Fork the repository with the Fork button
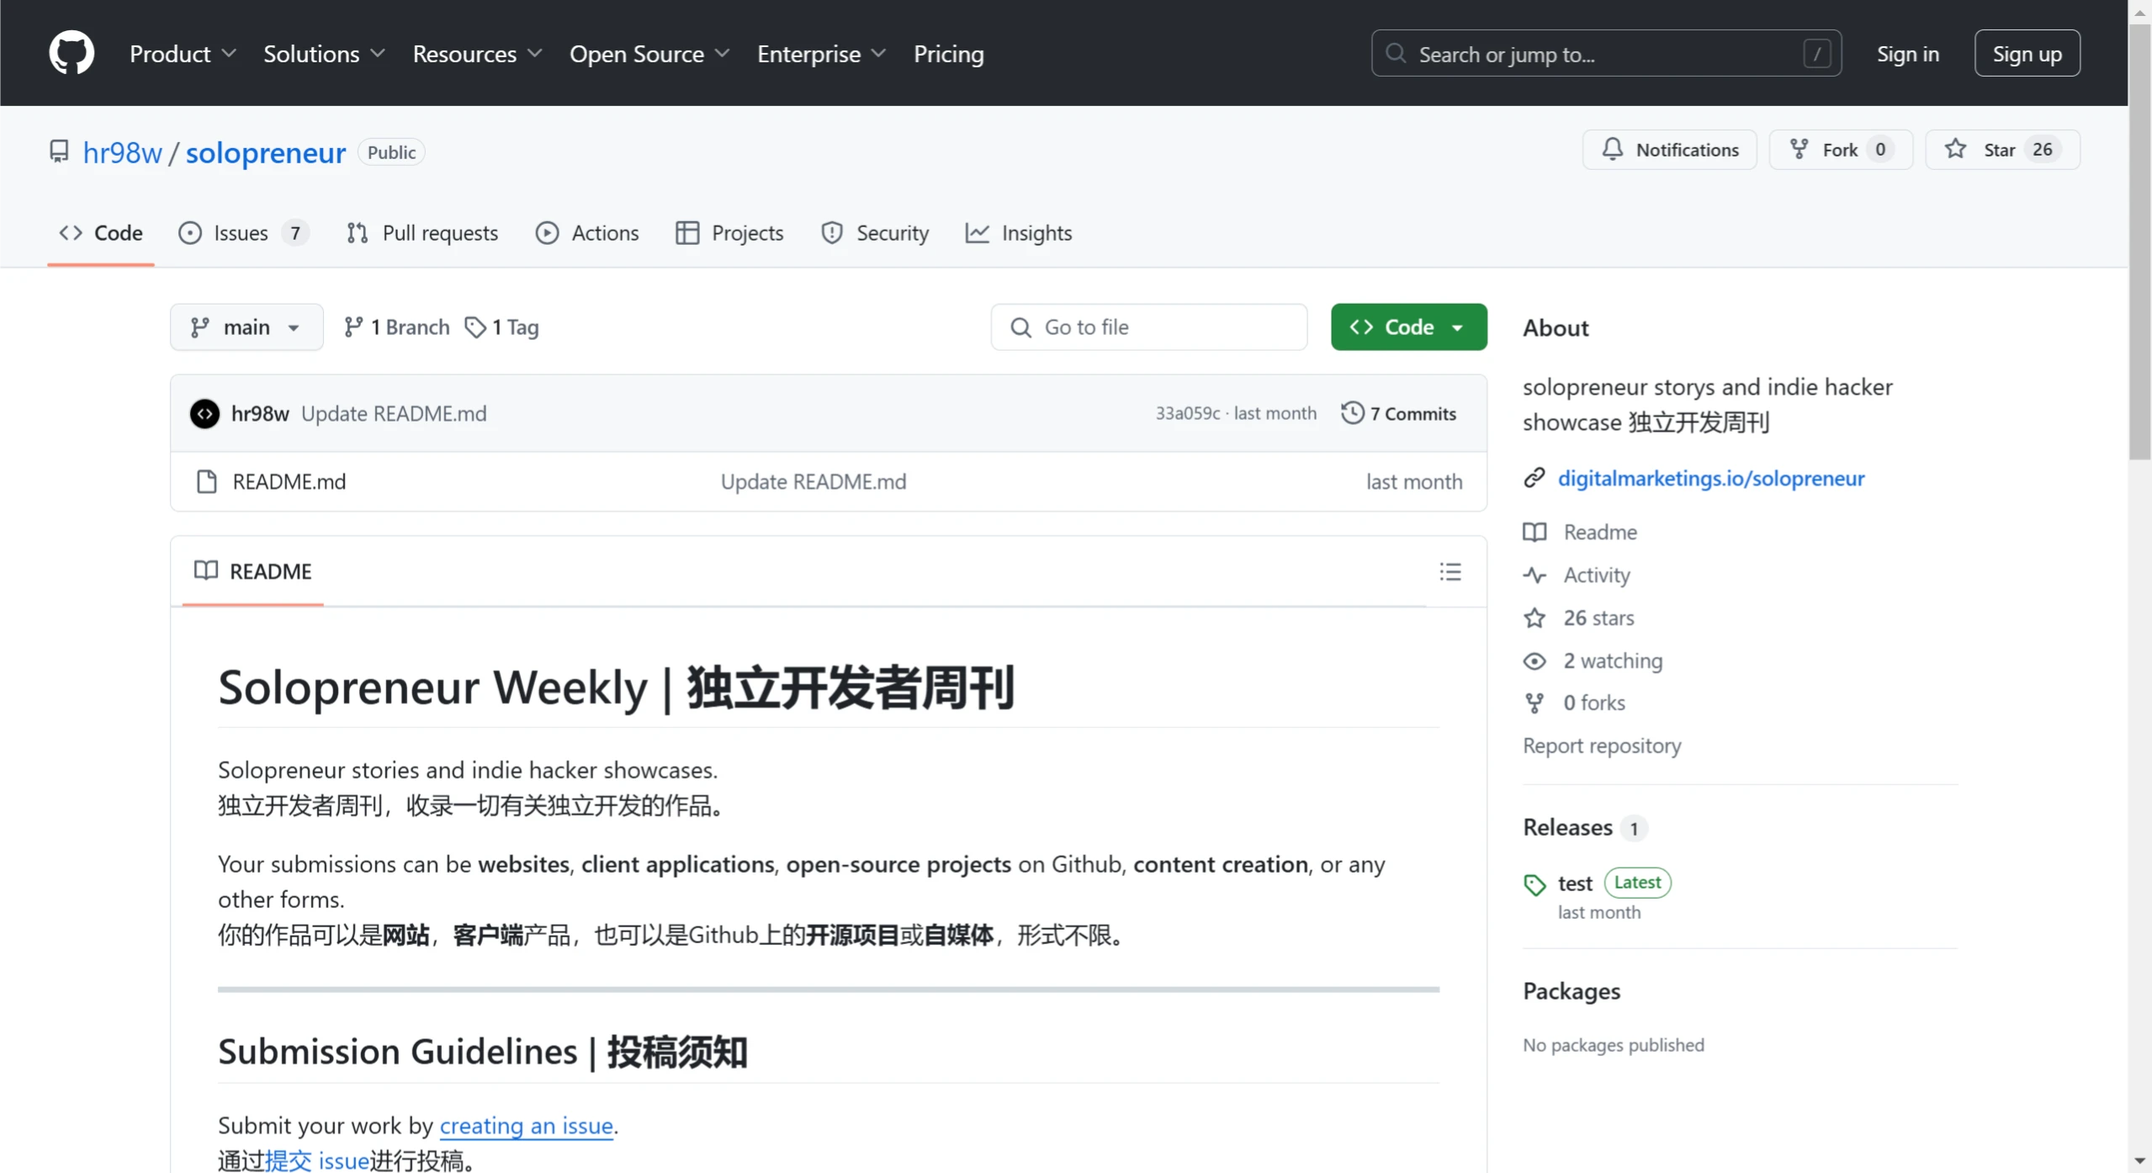The height and width of the screenshot is (1173, 2152). pyautogui.click(x=1841, y=149)
